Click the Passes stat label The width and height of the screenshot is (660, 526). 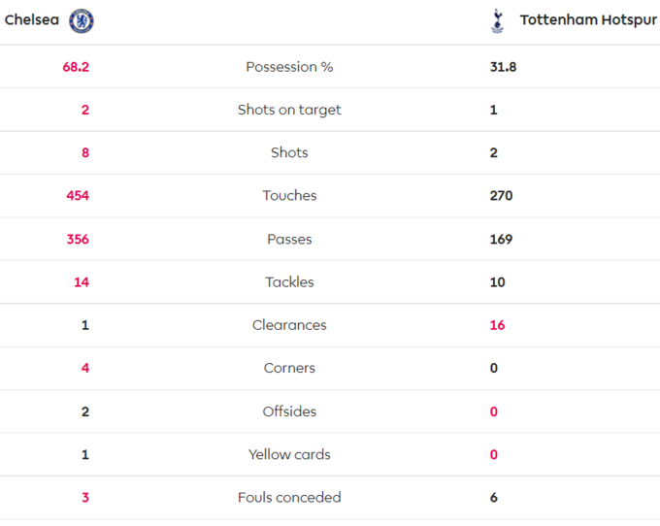(289, 239)
